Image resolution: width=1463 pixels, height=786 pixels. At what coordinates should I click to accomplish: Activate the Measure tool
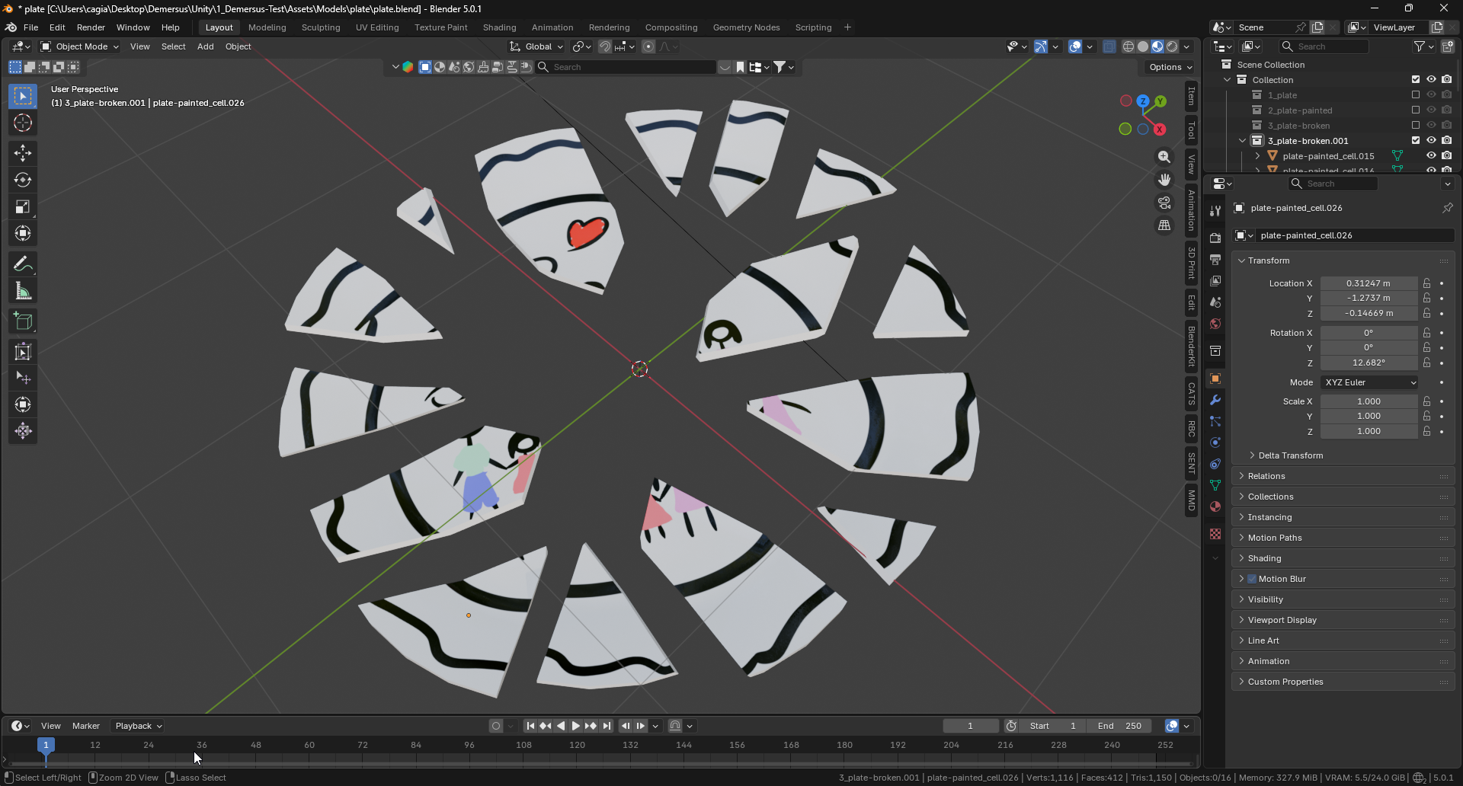click(23, 290)
